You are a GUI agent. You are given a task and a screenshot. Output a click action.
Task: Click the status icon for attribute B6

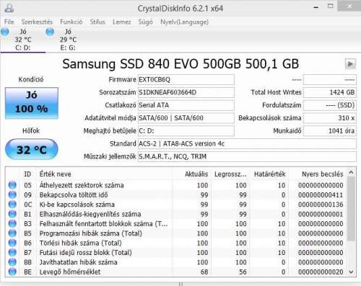tap(12, 243)
